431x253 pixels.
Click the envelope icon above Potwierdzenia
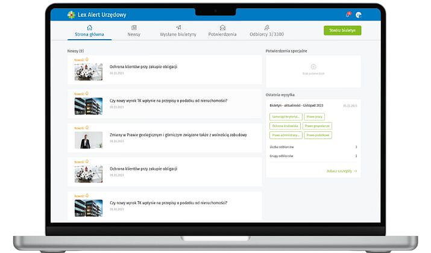tap(222, 28)
